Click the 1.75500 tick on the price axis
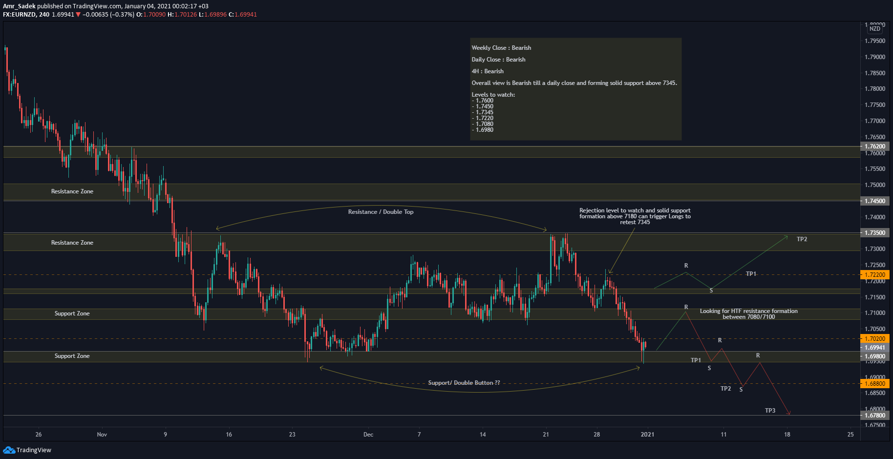The width and height of the screenshot is (893, 459). coord(875,169)
